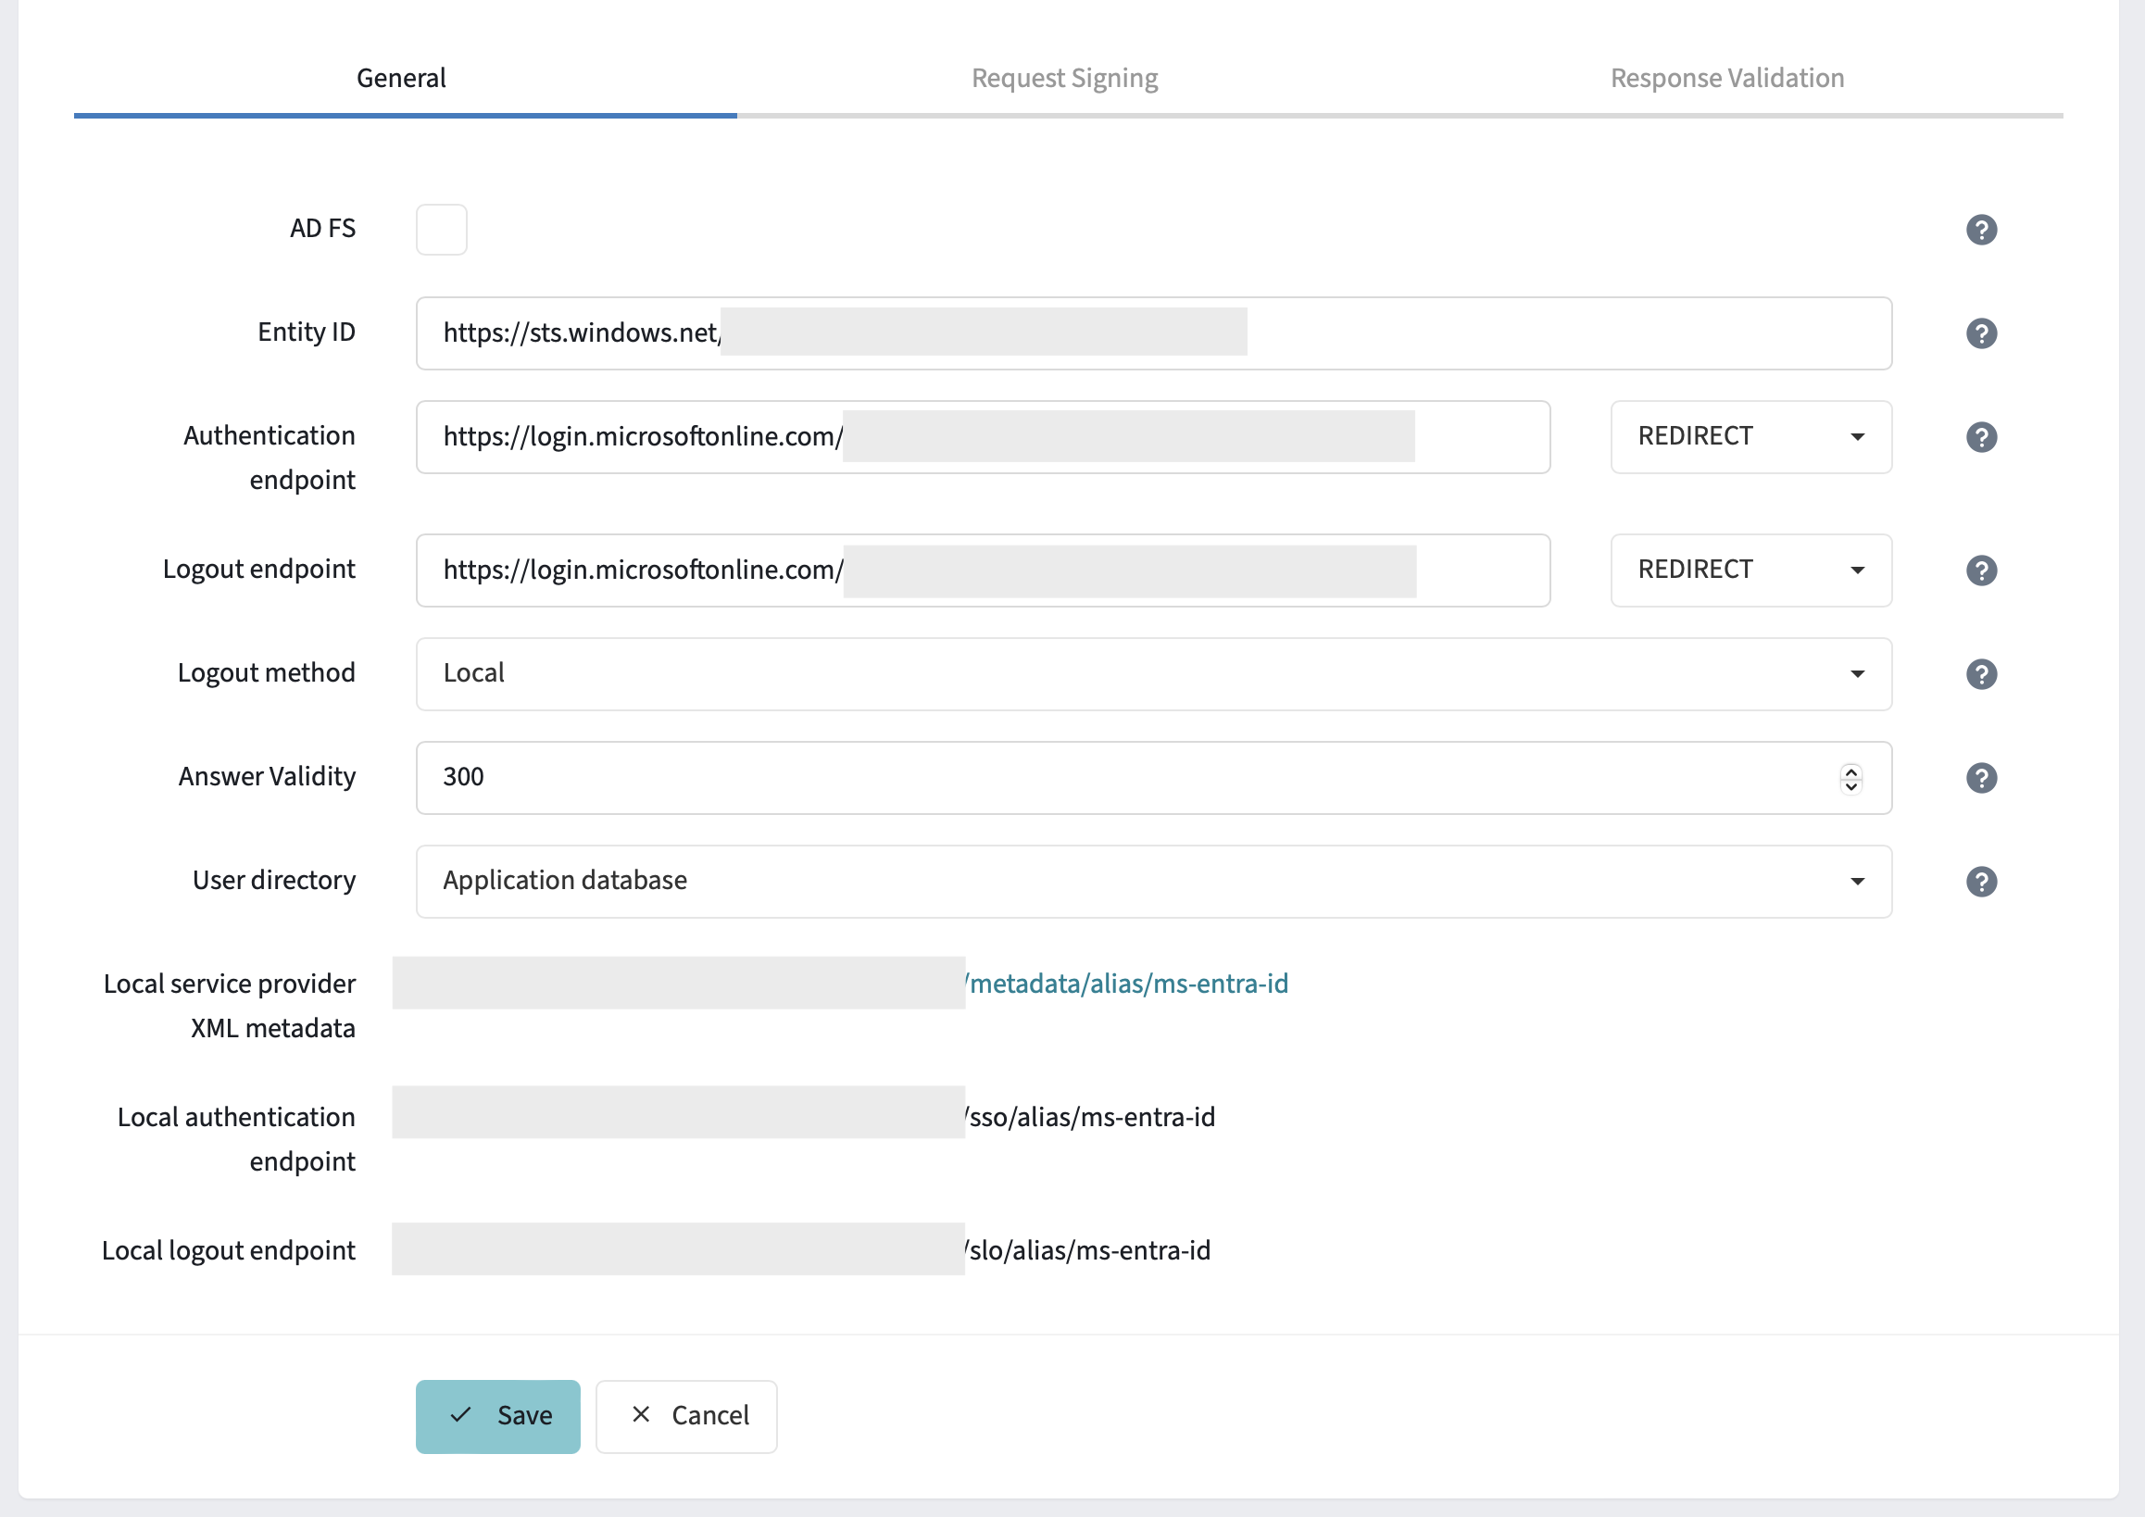Open the Logout endpoint help tooltip
Viewport: 2145px width, 1517px height.
tap(1982, 570)
